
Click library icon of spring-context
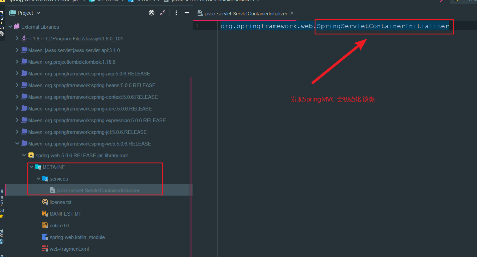coord(24,97)
